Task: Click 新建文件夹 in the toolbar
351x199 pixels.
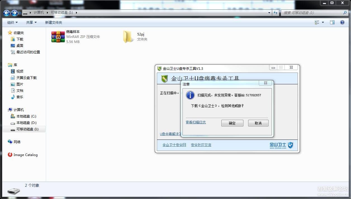Action: coord(53,22)
